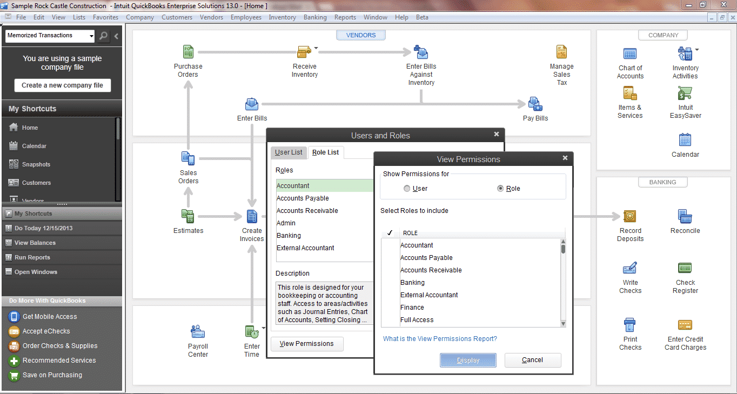Open Sales Orders workflow icon
Image resolution: width=737 pixels, height=394 pixels.
tap(188, 159)
